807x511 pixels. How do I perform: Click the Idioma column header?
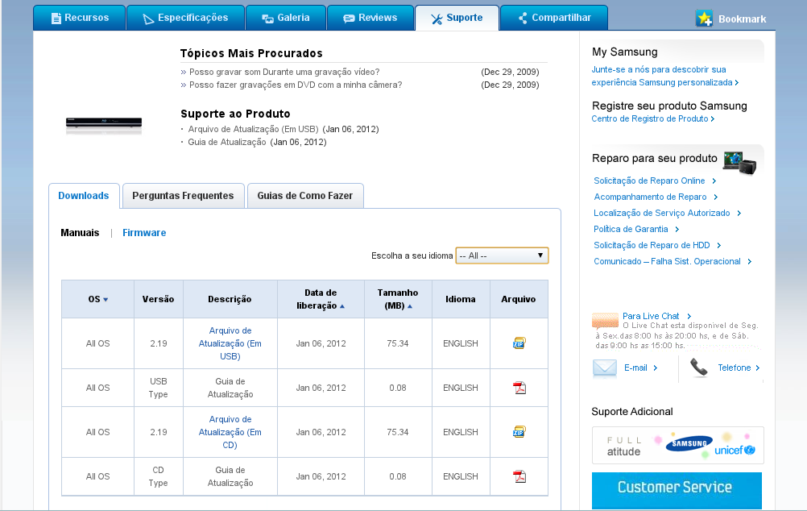[461, 299]
